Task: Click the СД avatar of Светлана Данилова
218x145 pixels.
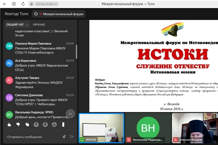Action: tap(9, 98)
